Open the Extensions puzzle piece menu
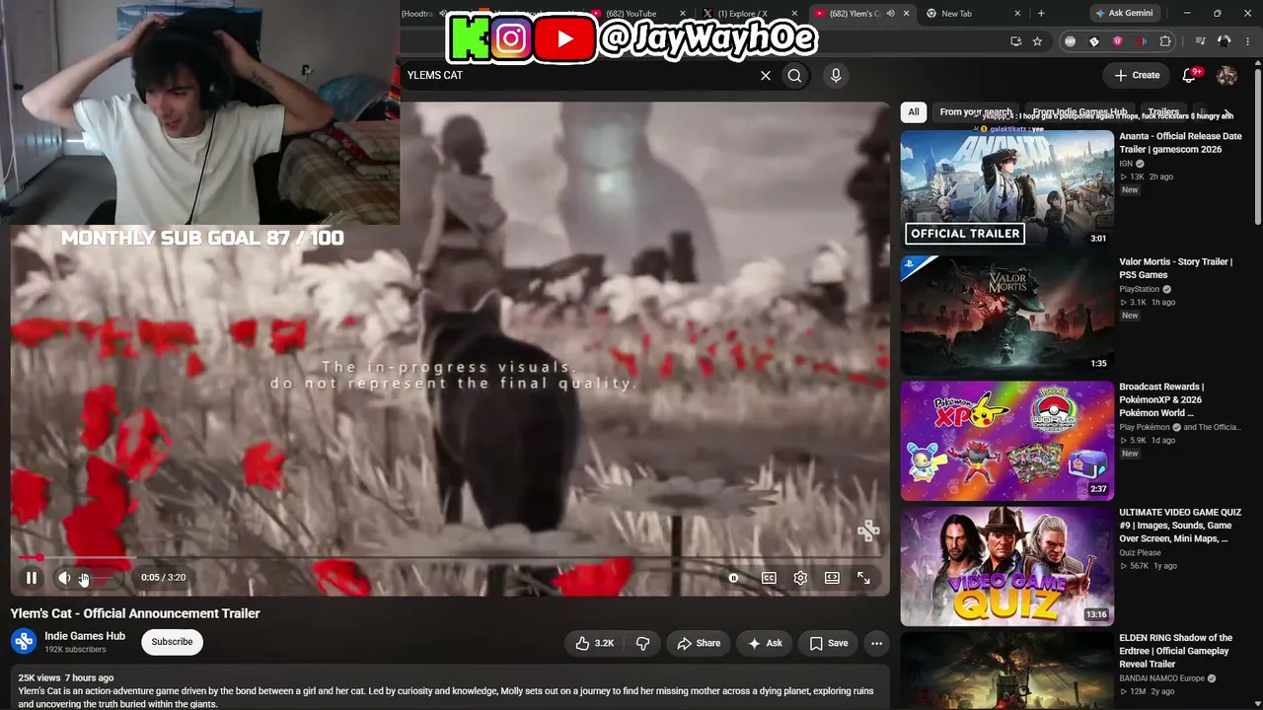1263x710 pixels. pos(1165,41)
